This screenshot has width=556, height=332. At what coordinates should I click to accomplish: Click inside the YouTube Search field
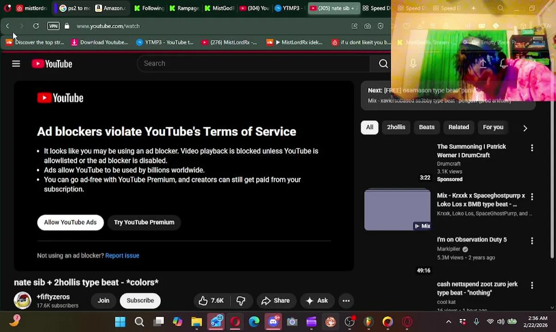coord(253,64)
